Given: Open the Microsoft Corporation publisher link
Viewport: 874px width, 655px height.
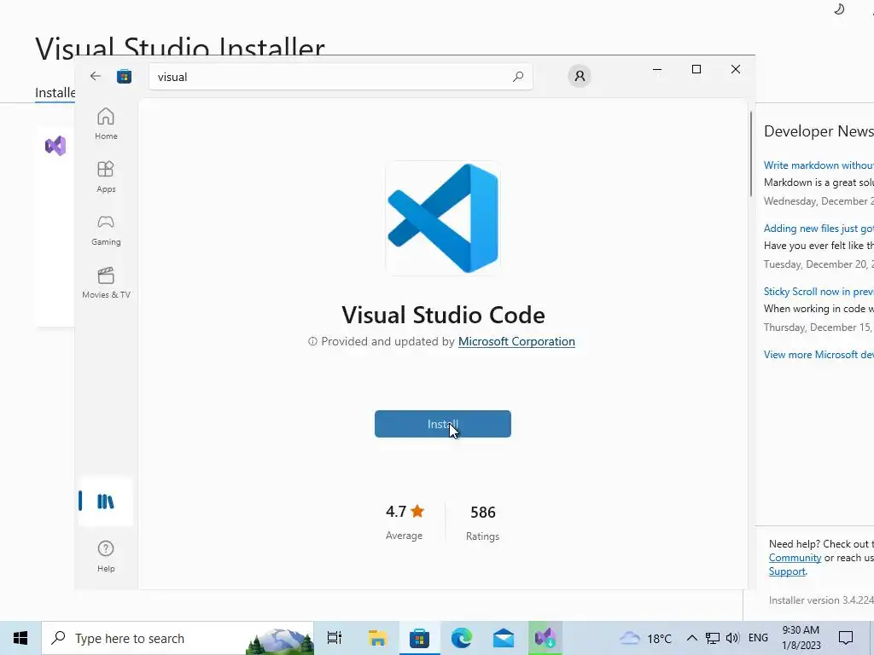Looking at the screenshot, I should pos(516,341).
